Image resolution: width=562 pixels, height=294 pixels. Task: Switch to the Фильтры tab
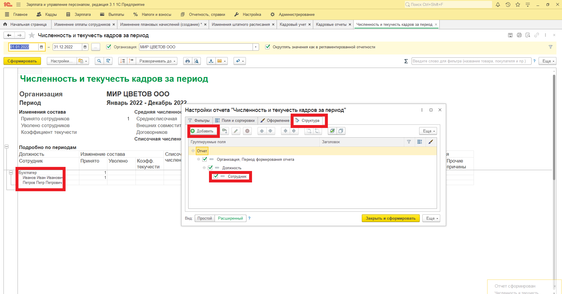[199, 120]
